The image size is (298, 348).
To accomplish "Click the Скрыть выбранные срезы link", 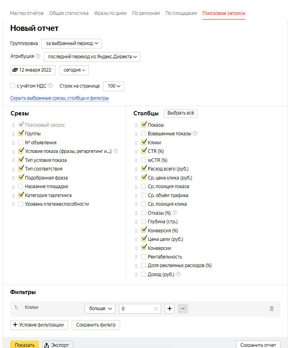I will pos(59,98).
